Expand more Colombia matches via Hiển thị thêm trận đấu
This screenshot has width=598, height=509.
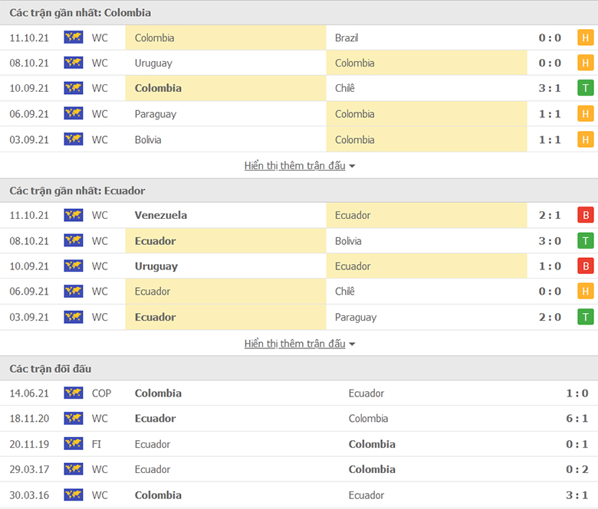[x=295, y=165]
